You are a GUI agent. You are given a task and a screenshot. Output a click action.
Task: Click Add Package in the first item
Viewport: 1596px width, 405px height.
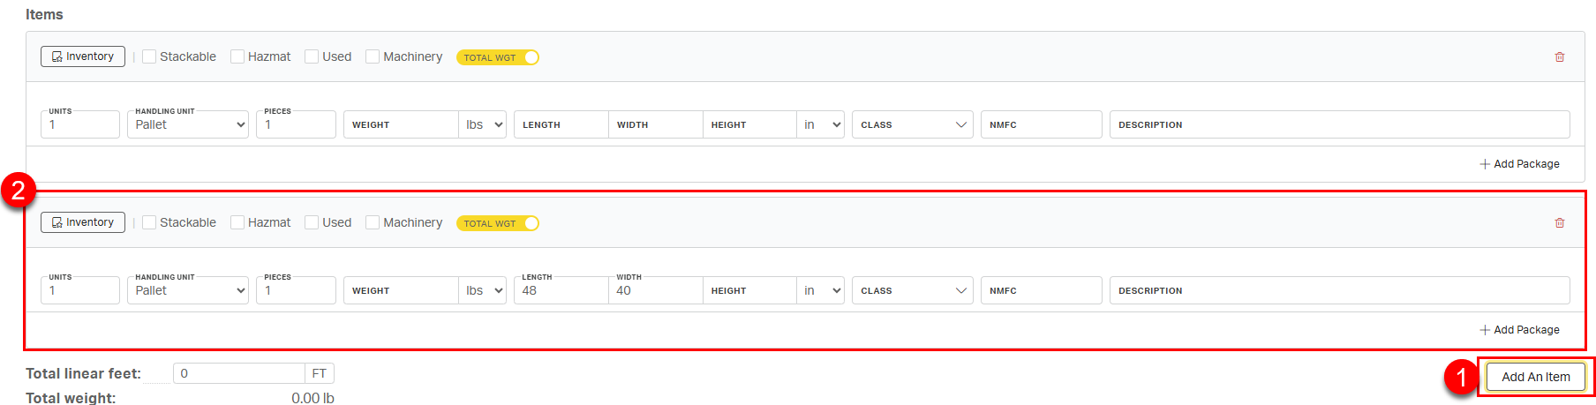pos(1519,164)
